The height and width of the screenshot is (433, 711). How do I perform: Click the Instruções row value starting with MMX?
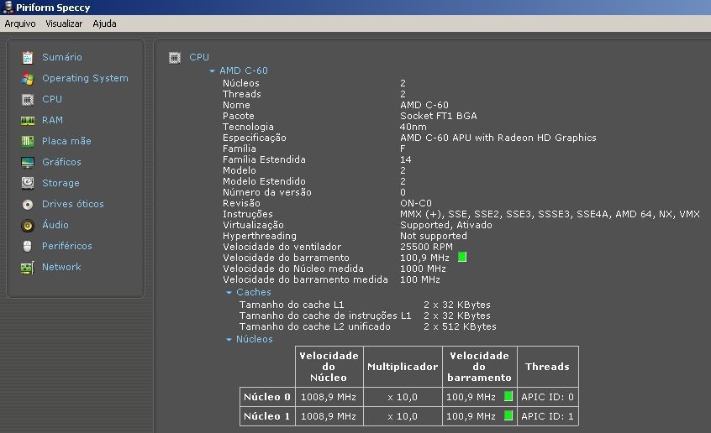point(550,214)
